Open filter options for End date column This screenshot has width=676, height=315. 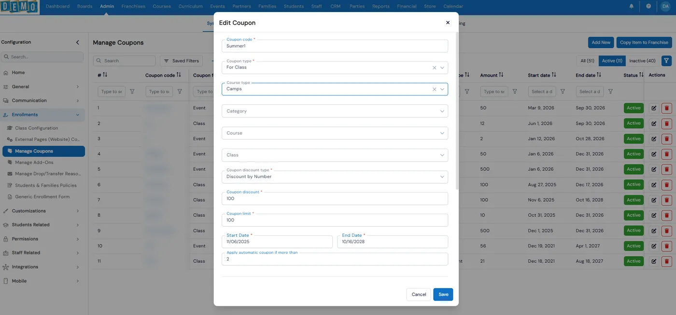pos(610,92)
